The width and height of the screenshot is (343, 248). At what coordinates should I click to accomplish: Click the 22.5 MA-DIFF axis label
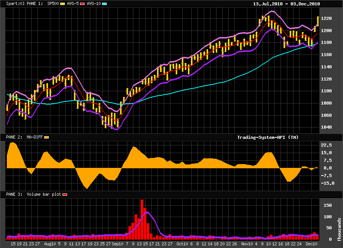(x=326, y=145)
